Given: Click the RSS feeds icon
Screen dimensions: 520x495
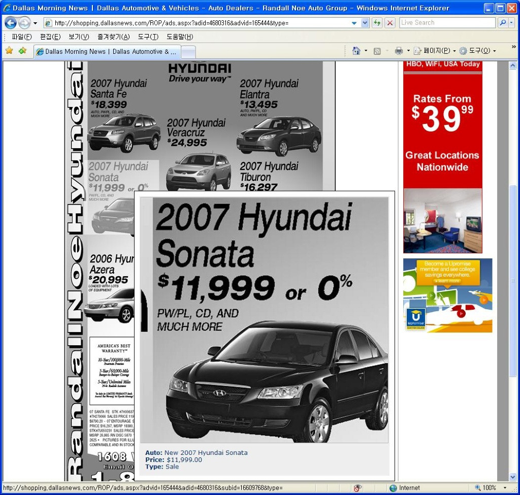Looking at the screenshot, I should click(377, 51).
